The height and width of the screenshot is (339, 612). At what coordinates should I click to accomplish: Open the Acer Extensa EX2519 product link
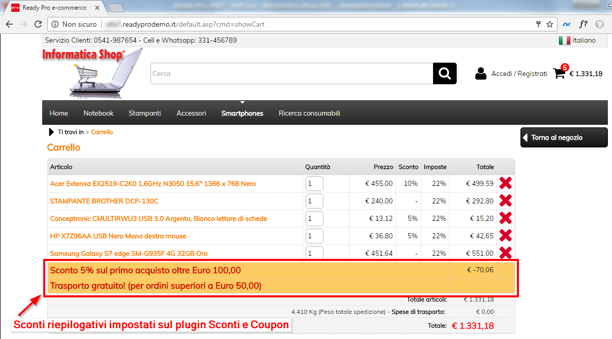click(x=153, y=183)
